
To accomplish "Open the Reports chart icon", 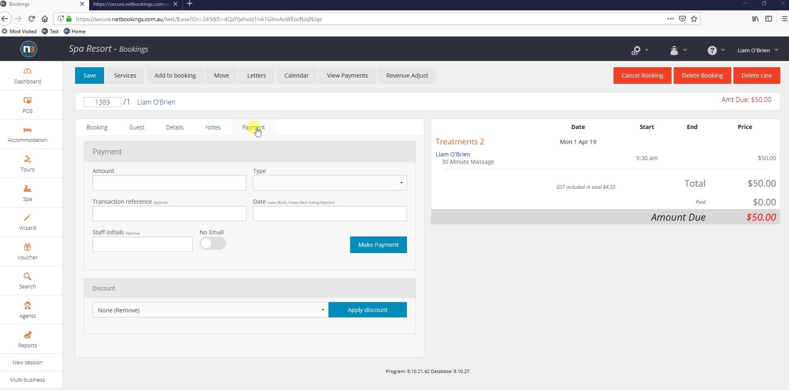I will click(27, 335).
